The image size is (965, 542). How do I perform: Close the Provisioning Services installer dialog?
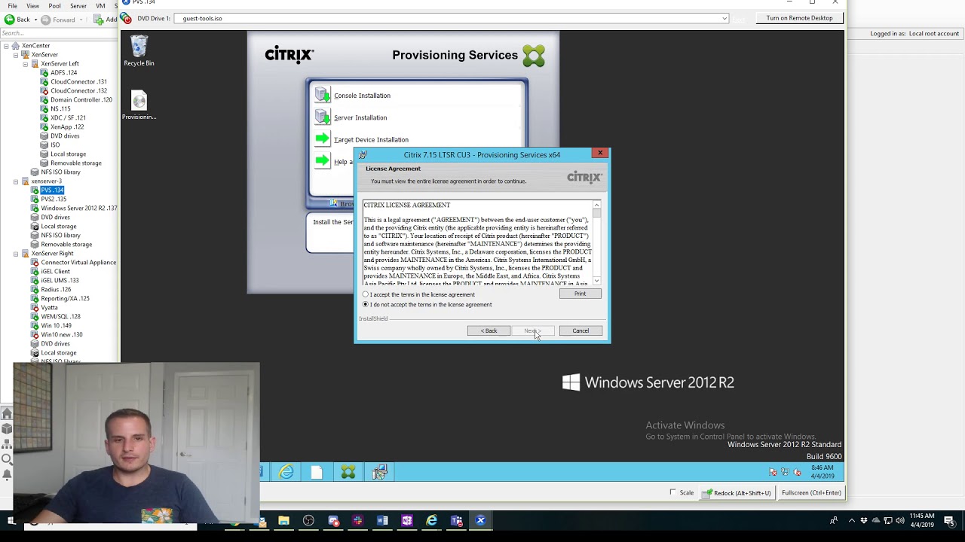pyautogui.click(x=600, y=153)
